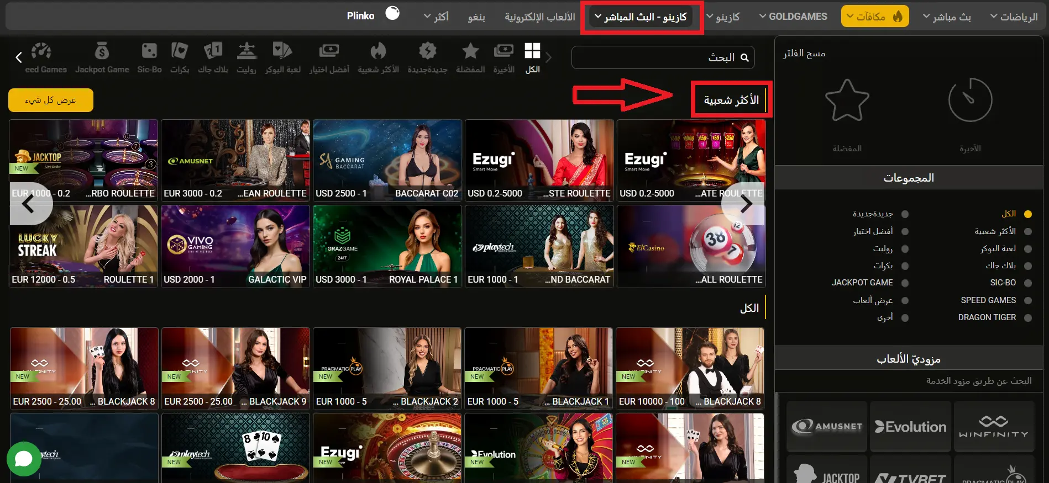Screen dimensions: 1049x483
Task: Select the JACKPOT GAME radio filter
Action: pyautogui.click(x=905, y=283)
